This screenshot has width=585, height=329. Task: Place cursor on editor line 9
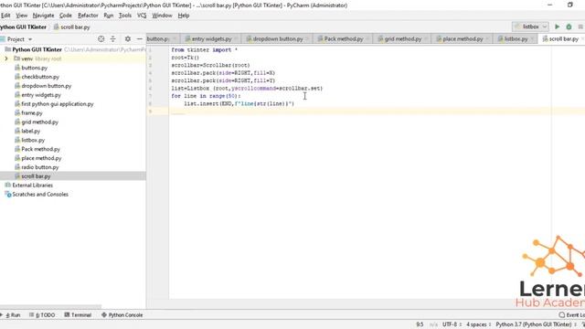click(377, 111)
